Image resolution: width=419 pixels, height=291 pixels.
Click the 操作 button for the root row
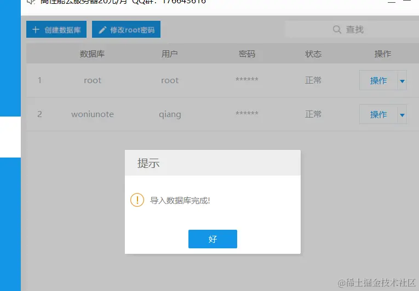pyautogui.click(x=378, y=80)
